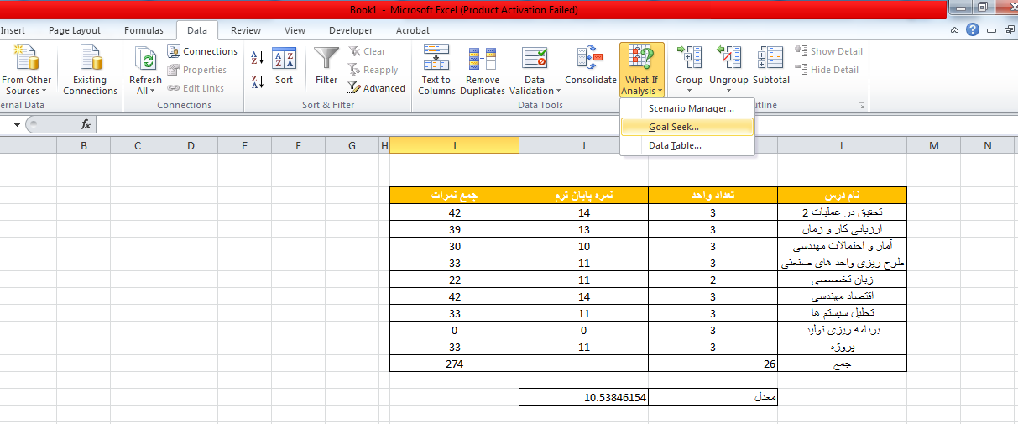Switch to the Page Layout tab

75,30
